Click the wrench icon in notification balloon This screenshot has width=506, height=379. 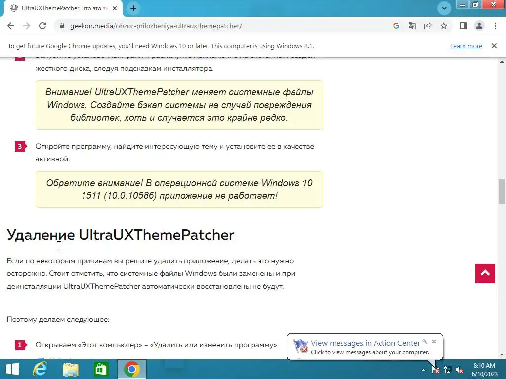425,341
